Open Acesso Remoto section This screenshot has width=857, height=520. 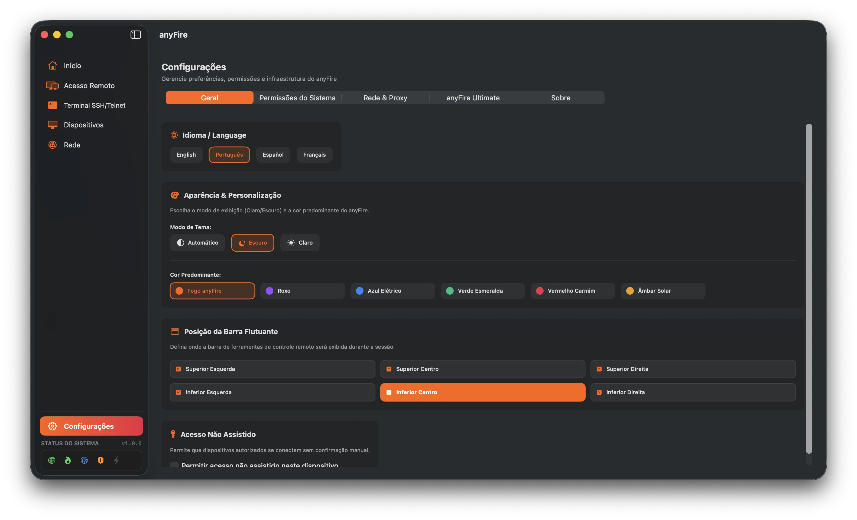click(x=92, y=85)
